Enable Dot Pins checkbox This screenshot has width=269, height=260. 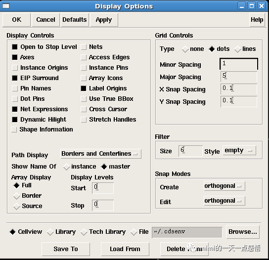pyautogui.click(x=15, y=99)
